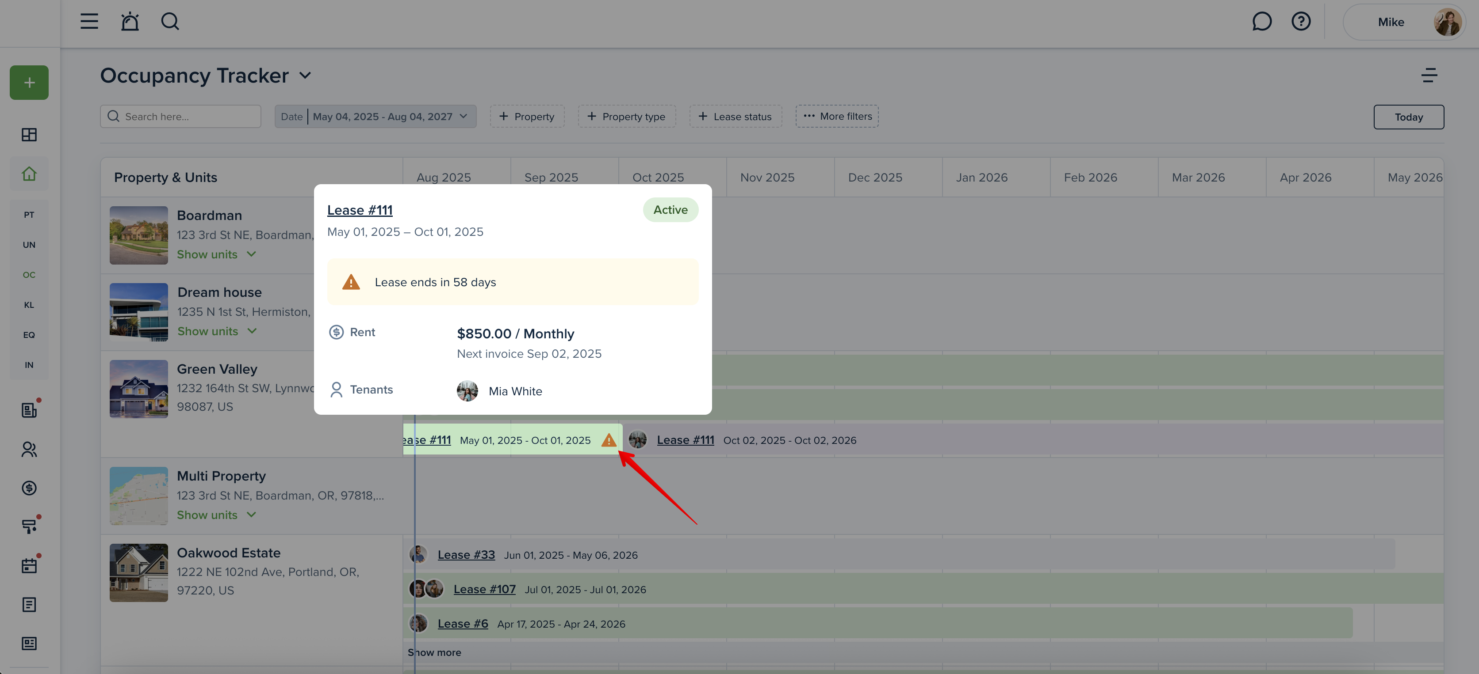
Task: Click the Rent dollar icon in popup
Action: coord(337,333)
